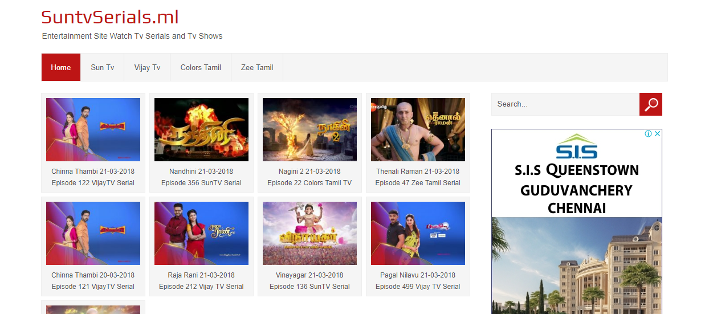The width and height of the screenshot is (713, 314).
Task: Click Thenali Raman Episode 47 title link
Action: pyautogui.click(x=418, y=177)
